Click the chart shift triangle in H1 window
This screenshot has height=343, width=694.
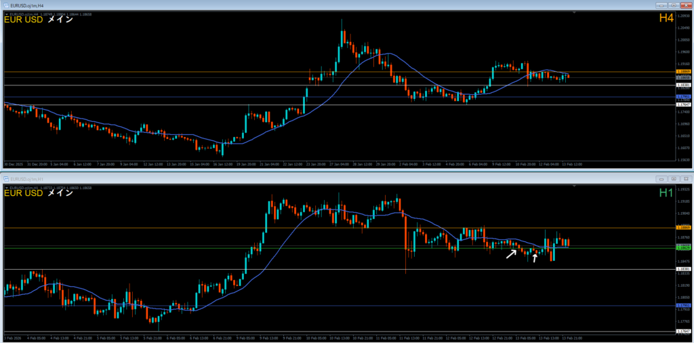click(x=574, y=187)
